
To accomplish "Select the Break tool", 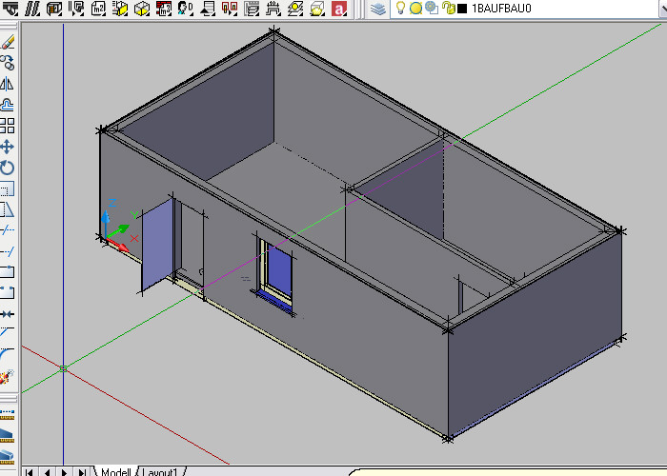I will pyautogui.click(x=8, y=293).
